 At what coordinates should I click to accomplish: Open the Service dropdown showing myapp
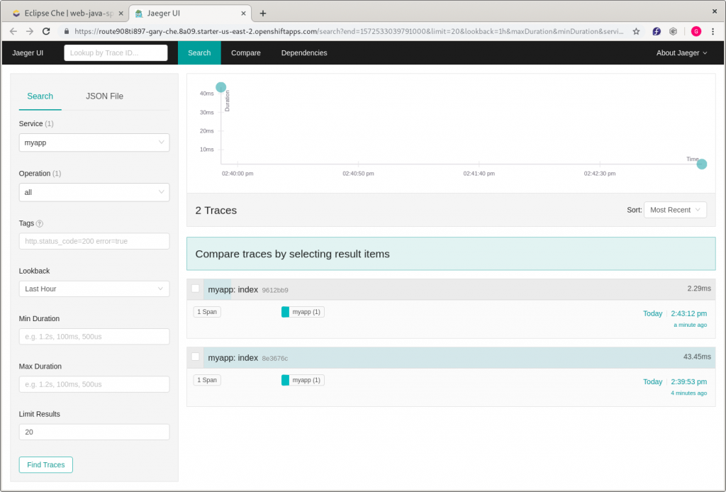tap(94, 142)
